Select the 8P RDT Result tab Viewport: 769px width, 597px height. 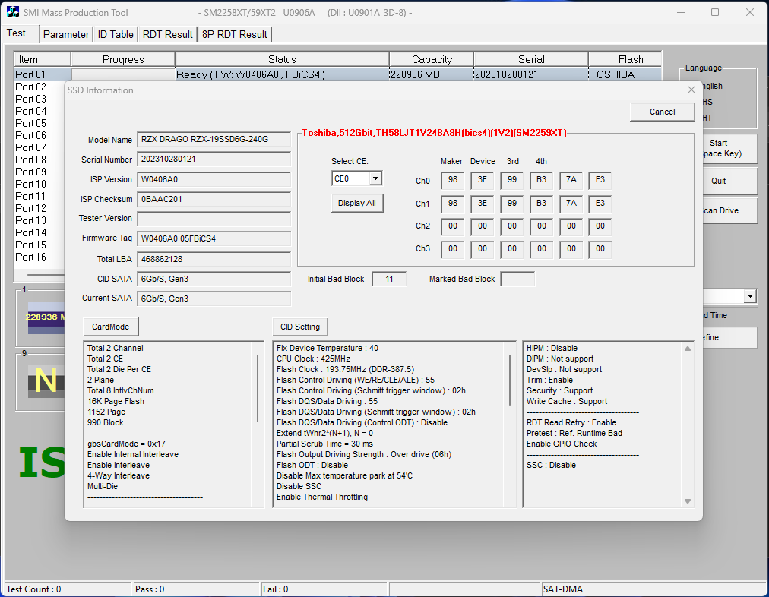234,34
